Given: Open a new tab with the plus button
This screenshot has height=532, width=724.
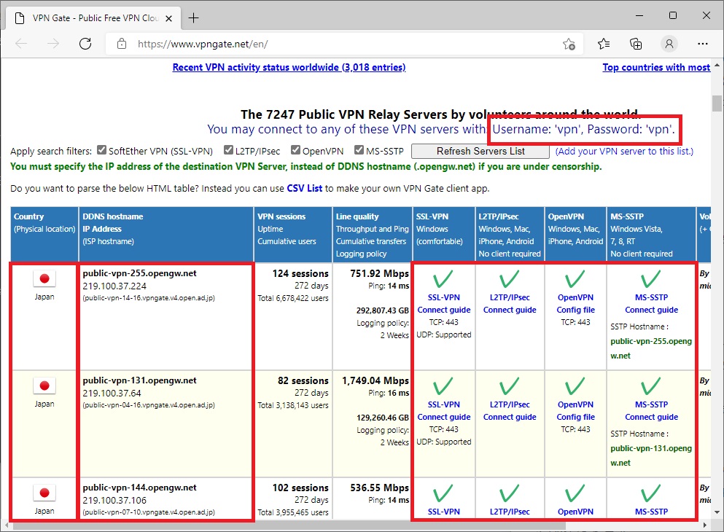Looking at the screenshot, I should pyautogui.click(x=193, y=18).
